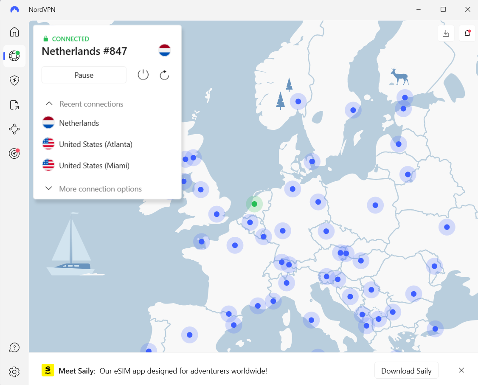This screenshot has height=385, width=478.
Task: Click the green connected Netherlands map marker
Action: 254,204
